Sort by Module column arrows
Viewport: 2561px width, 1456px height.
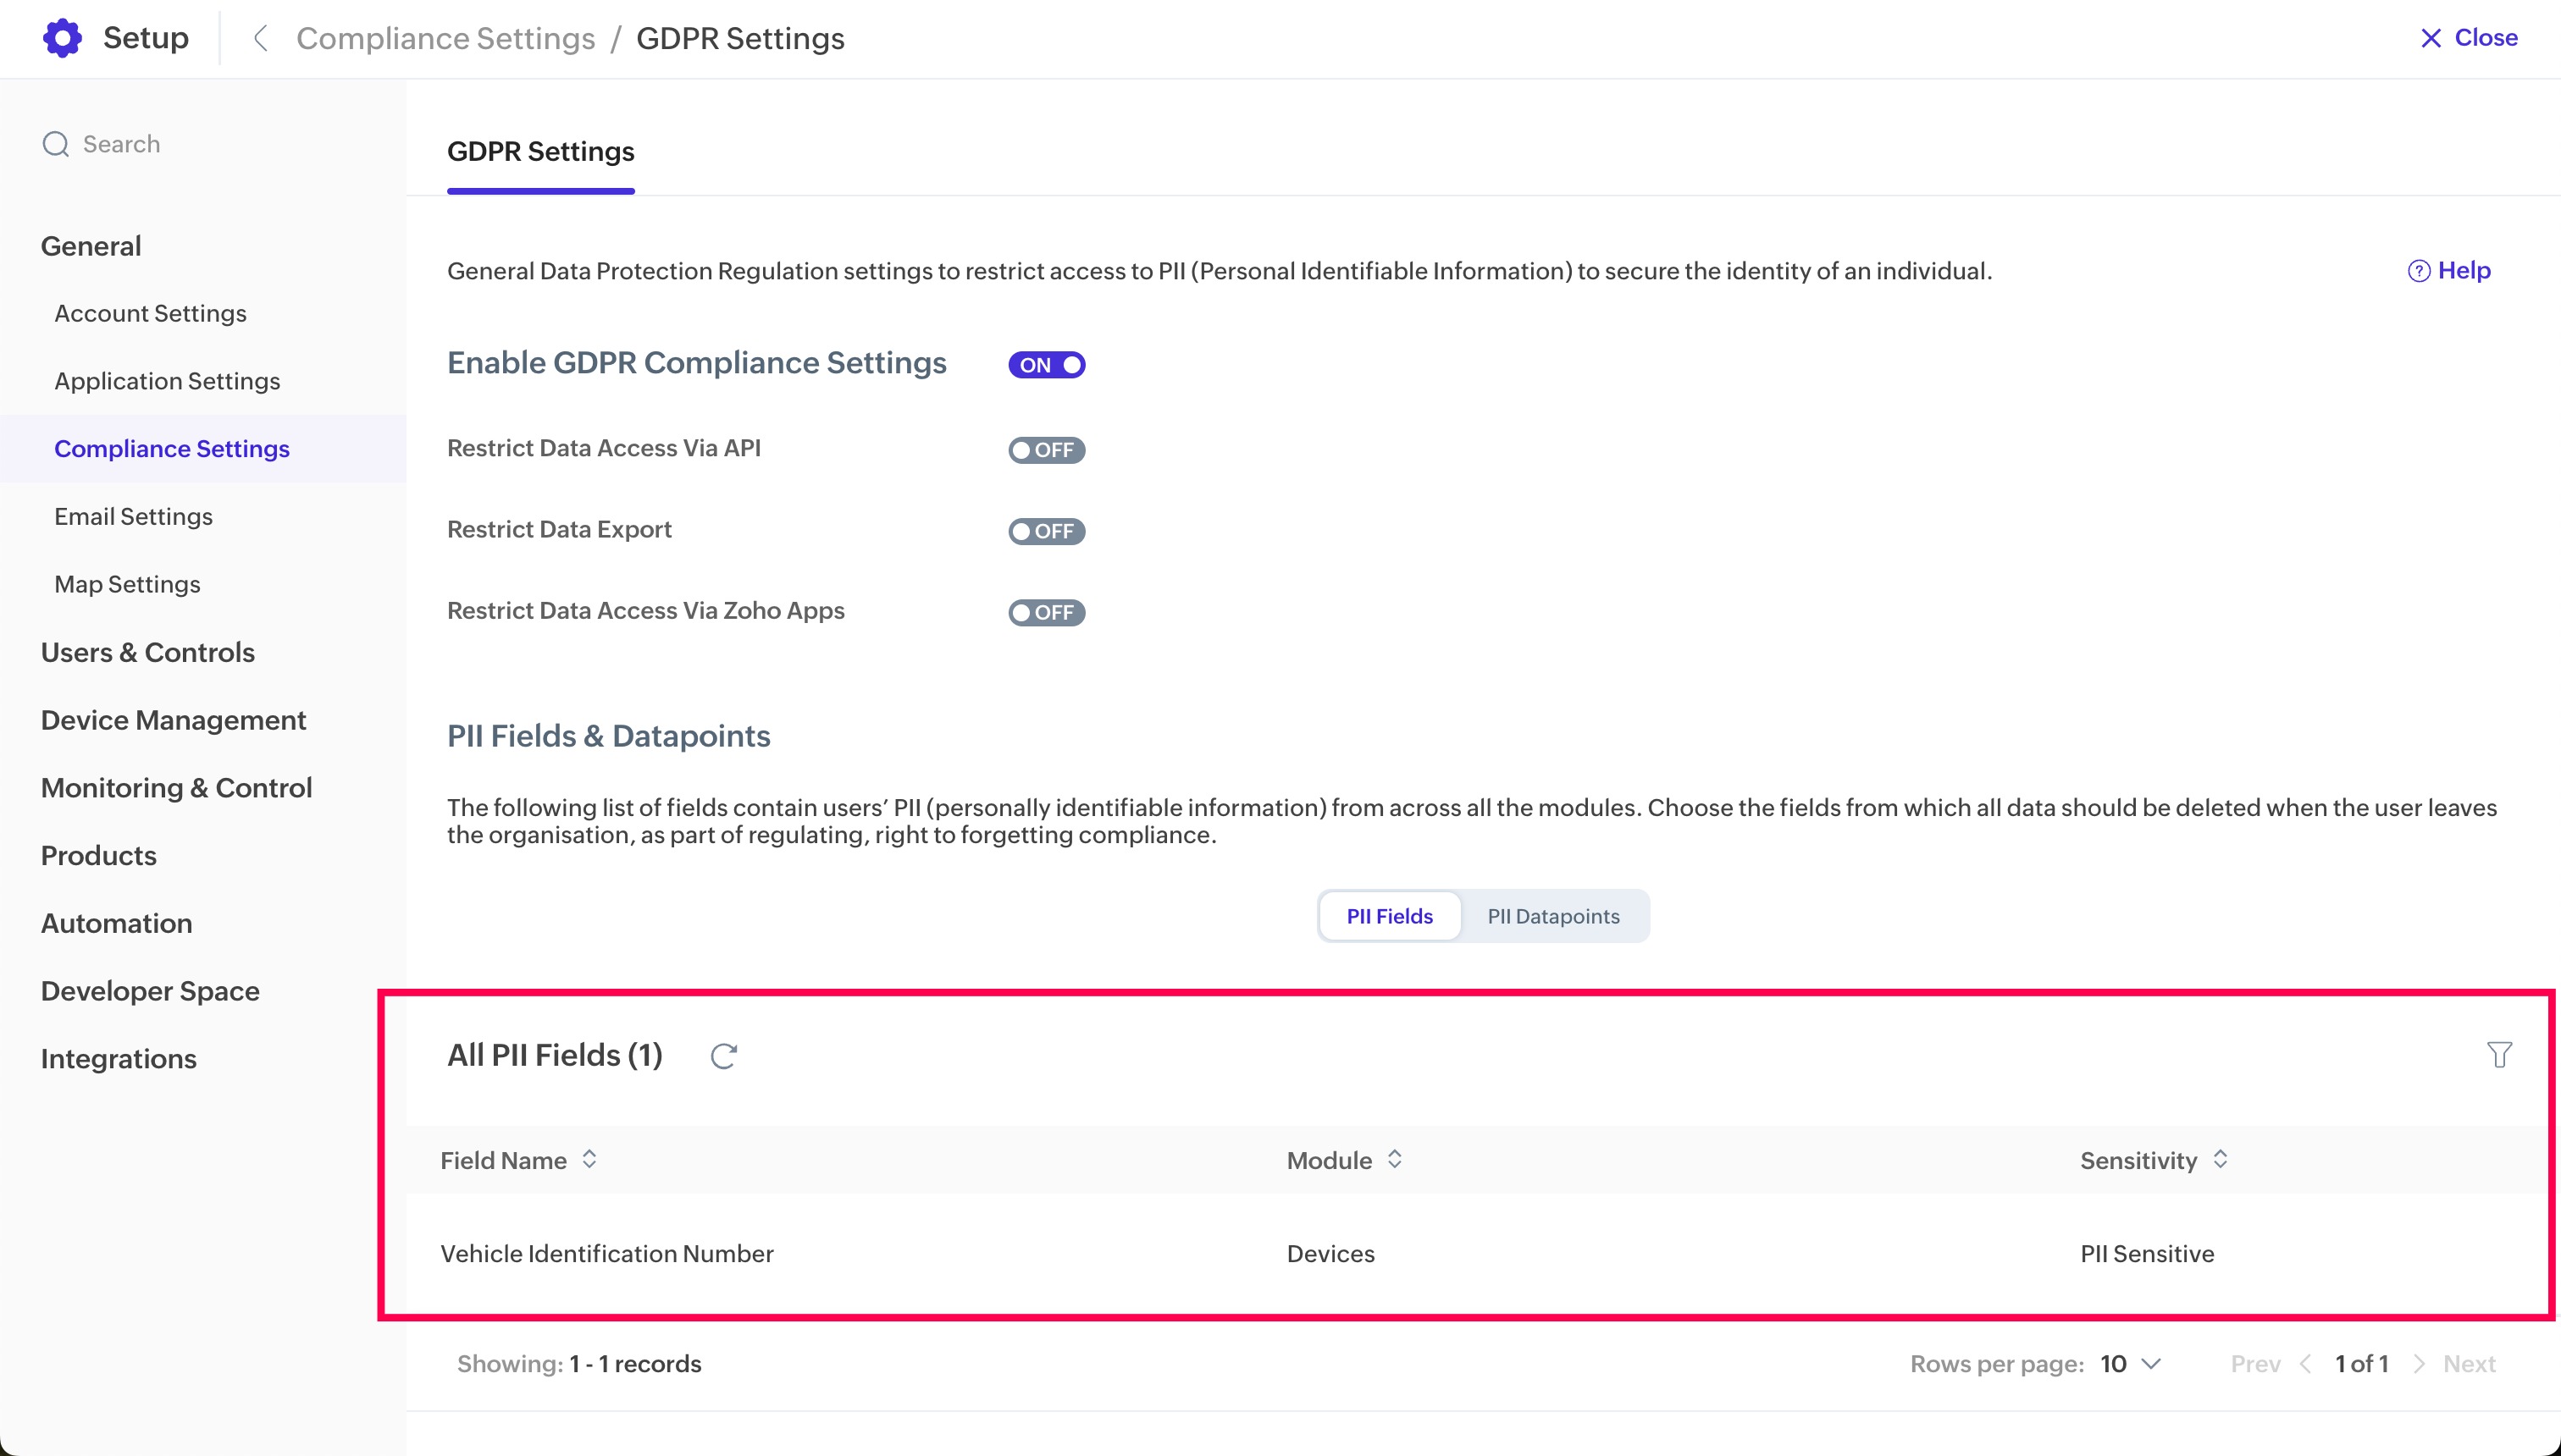[x=1395, y=1160]
